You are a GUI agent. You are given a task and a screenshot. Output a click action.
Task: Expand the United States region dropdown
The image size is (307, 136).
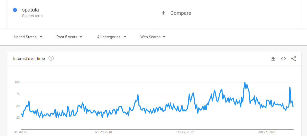click(x=28, y=37)
